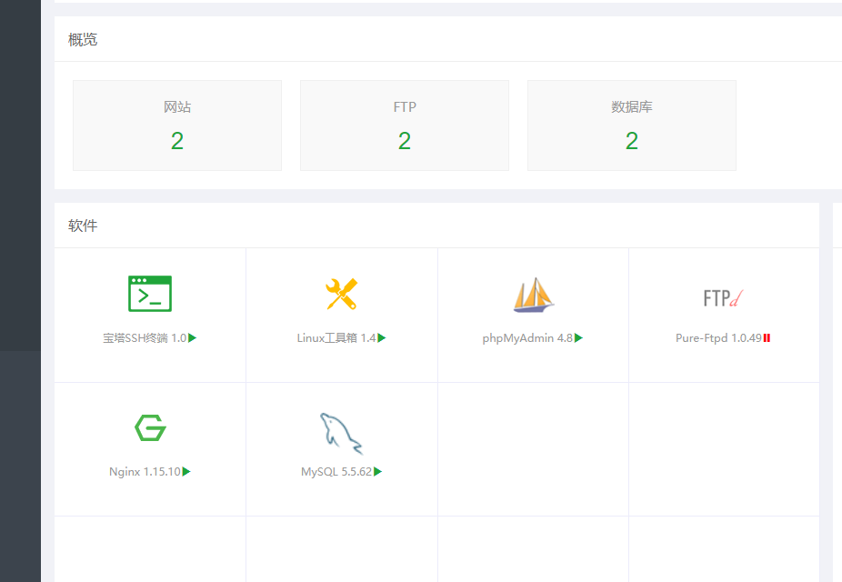Click the green running arrow beside MySQL 5.5.62

377,471
